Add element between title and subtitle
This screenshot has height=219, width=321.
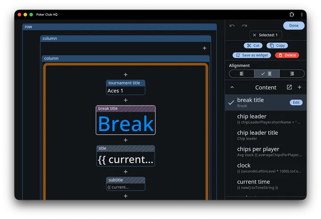click(x=125, y=172)
